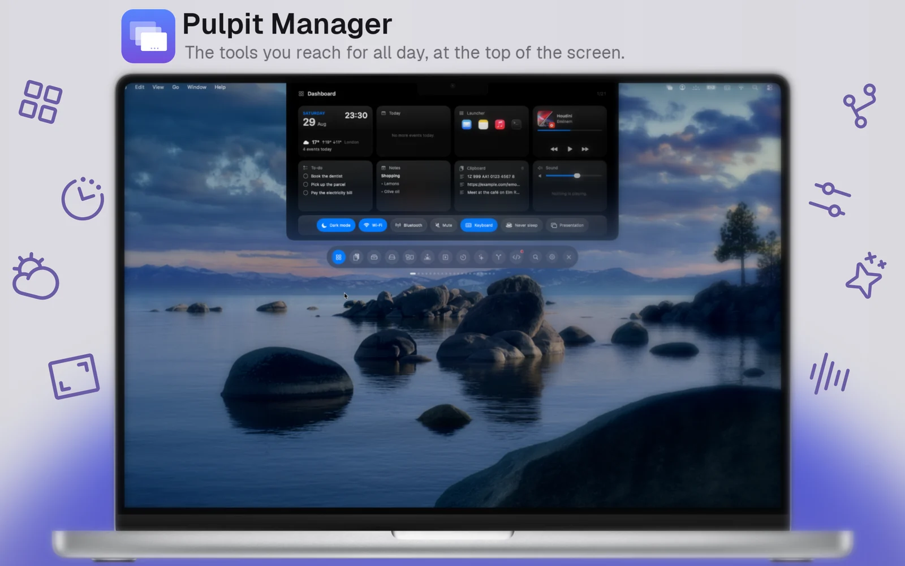Launch the red Music app from the Launcher widget
The height and width of the screenshot is (566, 905).
pyautogui.click(x=499, y=125)
